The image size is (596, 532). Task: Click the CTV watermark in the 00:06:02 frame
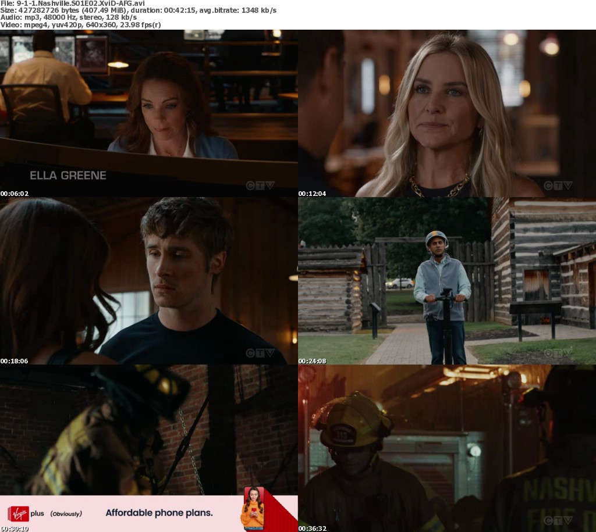pos(260,185)
